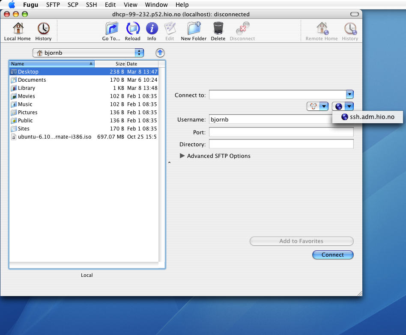
Task: Select the Public folder row
Action: pyautogui.click(x=84, y=121)
